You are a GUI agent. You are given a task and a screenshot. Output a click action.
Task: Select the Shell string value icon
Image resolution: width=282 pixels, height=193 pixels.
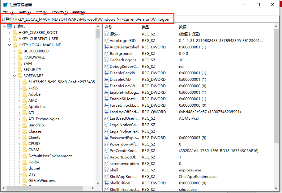107,170
